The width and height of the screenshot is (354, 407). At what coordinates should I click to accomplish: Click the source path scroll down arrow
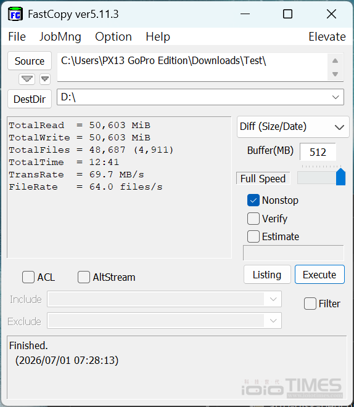click(x=335, y=75)
